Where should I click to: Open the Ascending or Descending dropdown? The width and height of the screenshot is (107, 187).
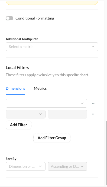tap(67, 166)
